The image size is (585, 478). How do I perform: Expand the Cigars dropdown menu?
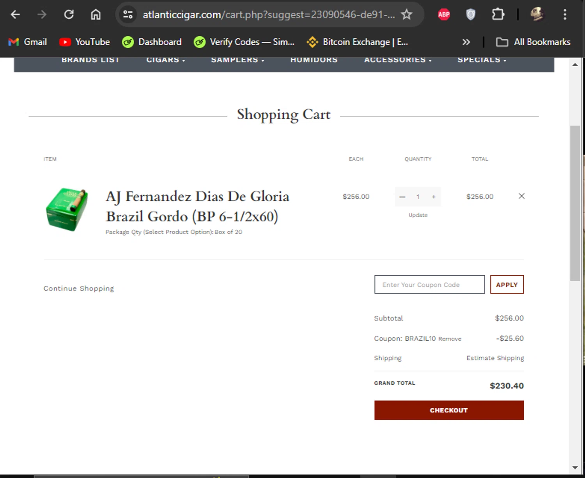click(166, 60)
